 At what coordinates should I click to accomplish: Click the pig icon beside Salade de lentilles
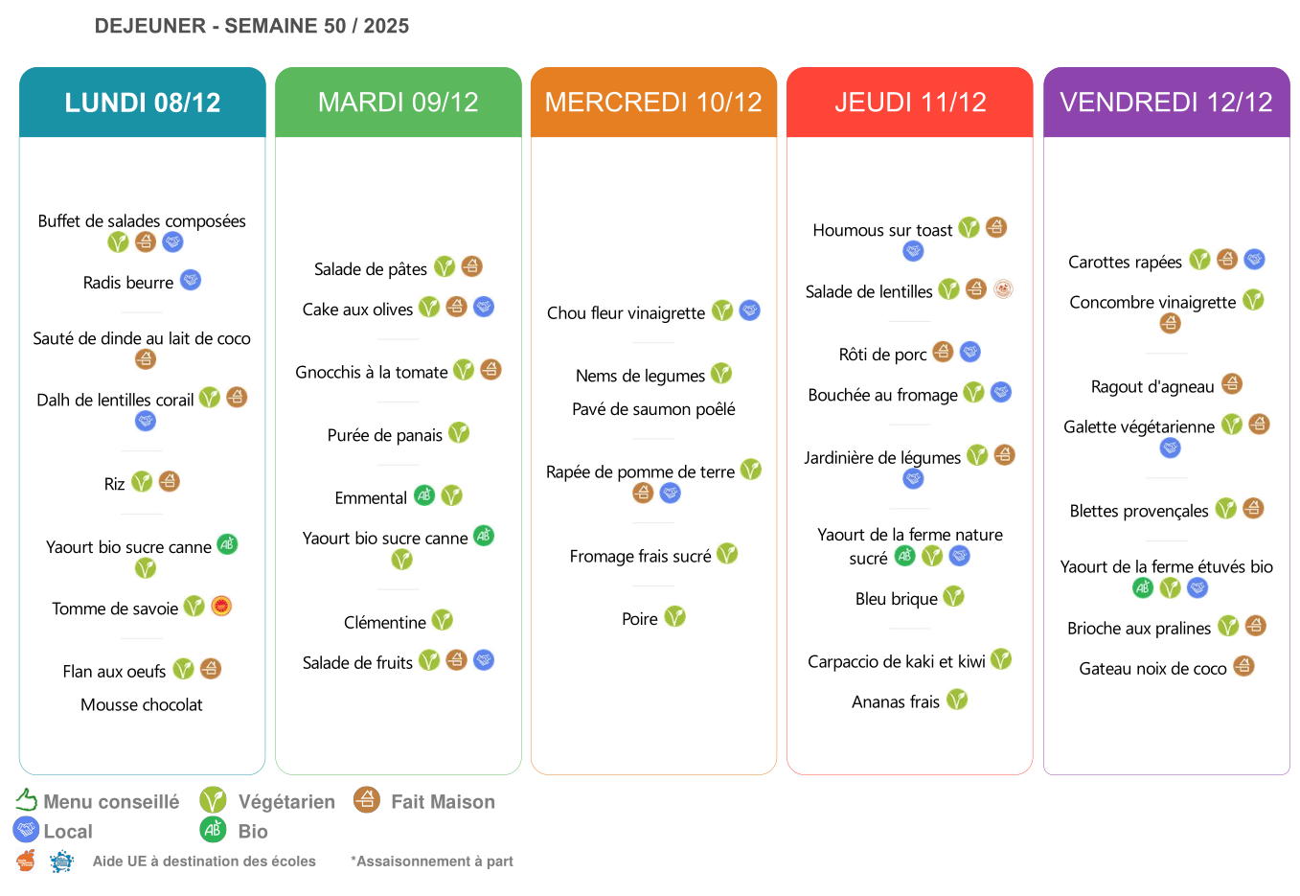tap(1003, 289)
